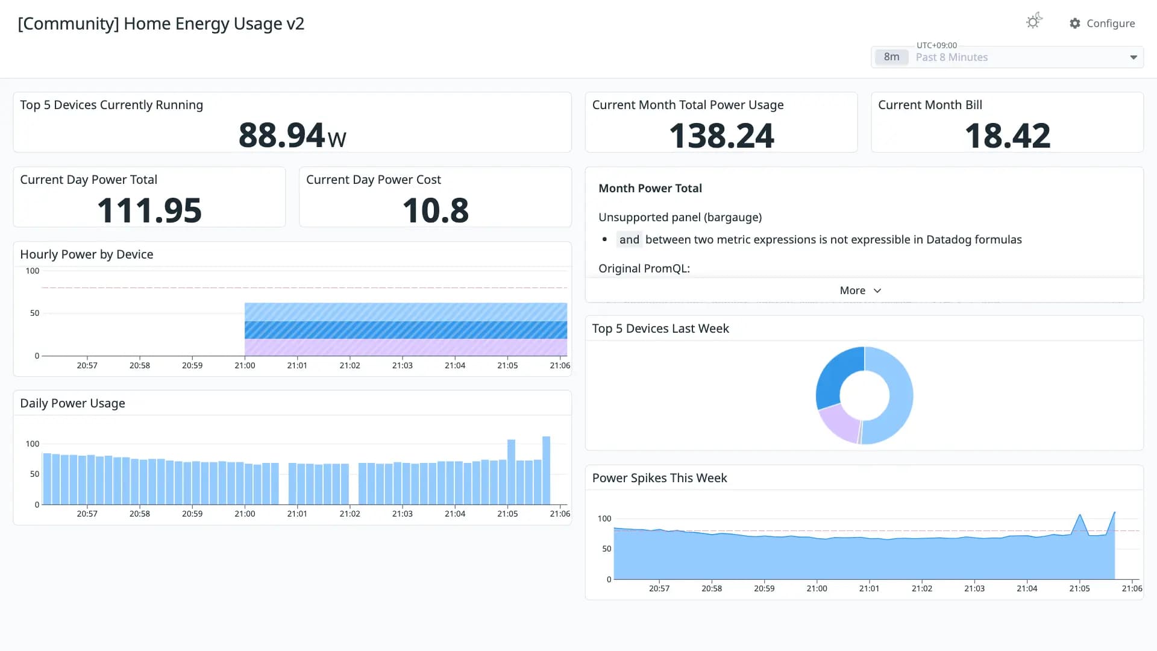
Task: Click the time range dropdown arrow
Action: tap(1133, 57)
